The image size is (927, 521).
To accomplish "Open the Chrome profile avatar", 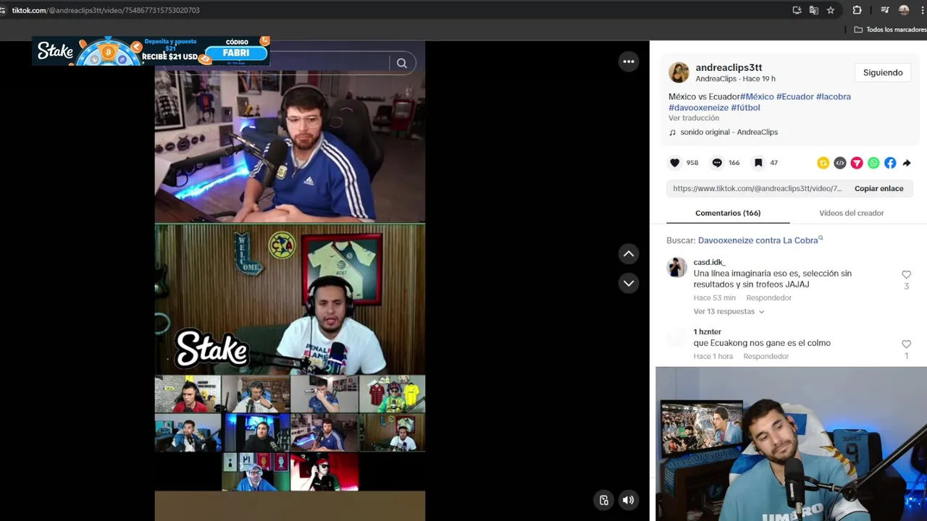I will tap(904, 10).
